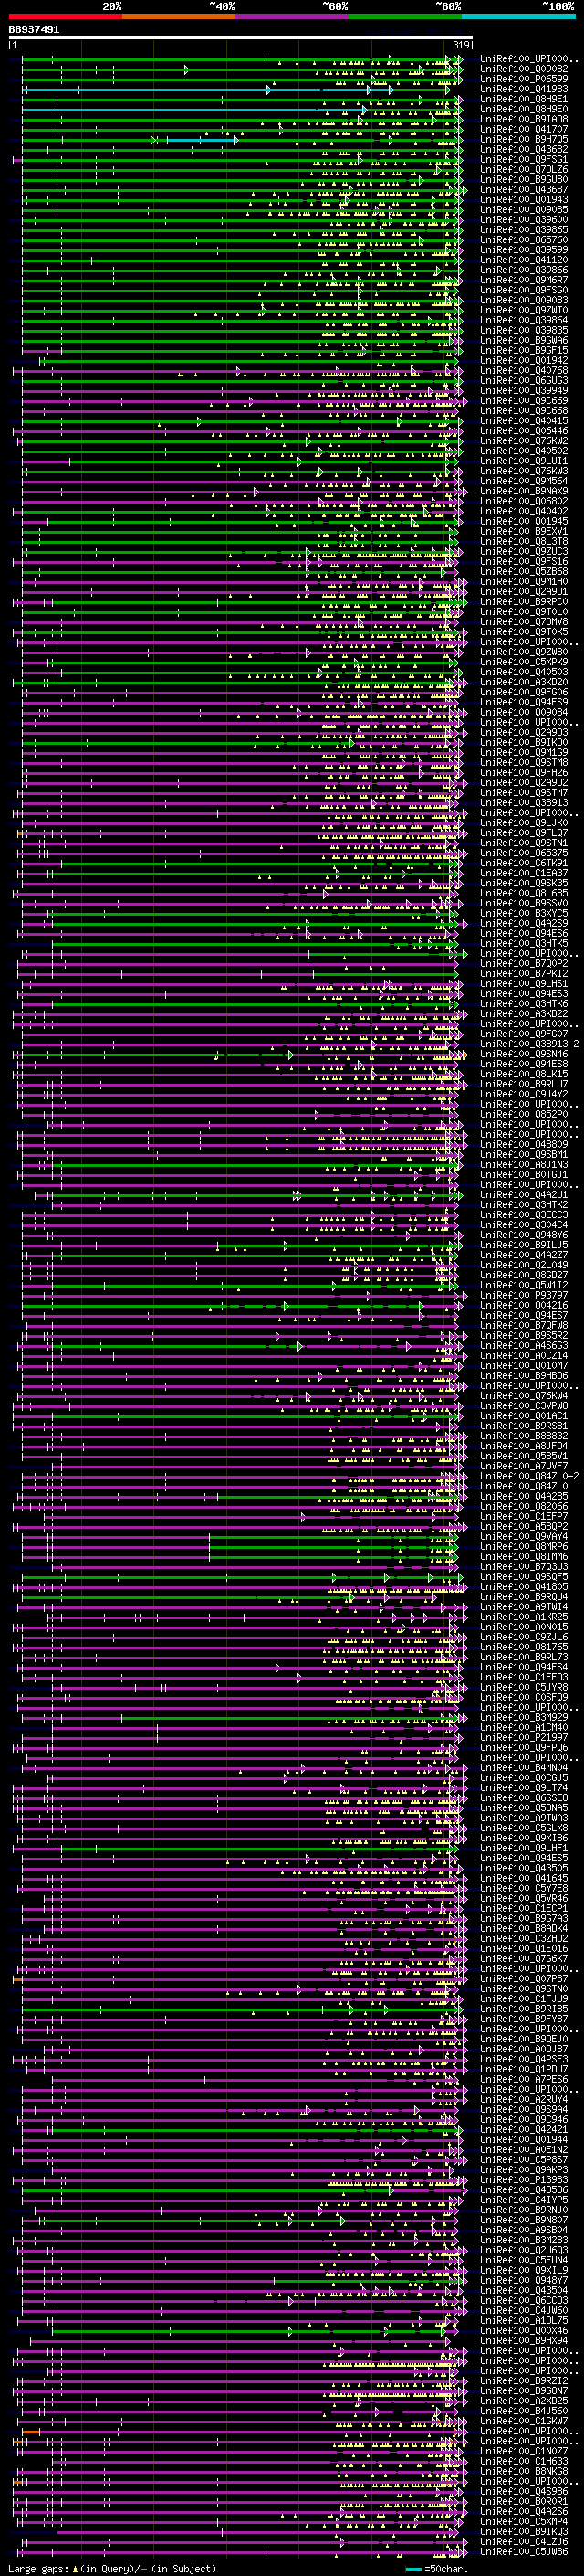Pick the UniRef100_P93797 label
Screen dimensions: 584x2576
(x=524, y=1294)
